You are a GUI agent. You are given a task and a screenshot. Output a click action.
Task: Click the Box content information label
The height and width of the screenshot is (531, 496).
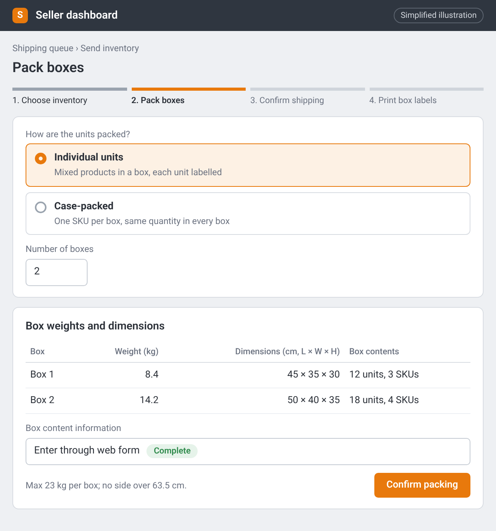[73, 428]
